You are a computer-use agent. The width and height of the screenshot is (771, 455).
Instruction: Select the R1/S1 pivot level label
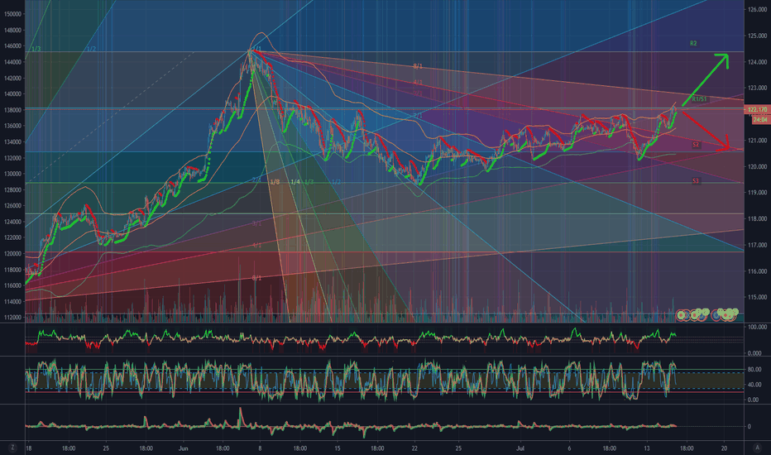coord(699,99)
